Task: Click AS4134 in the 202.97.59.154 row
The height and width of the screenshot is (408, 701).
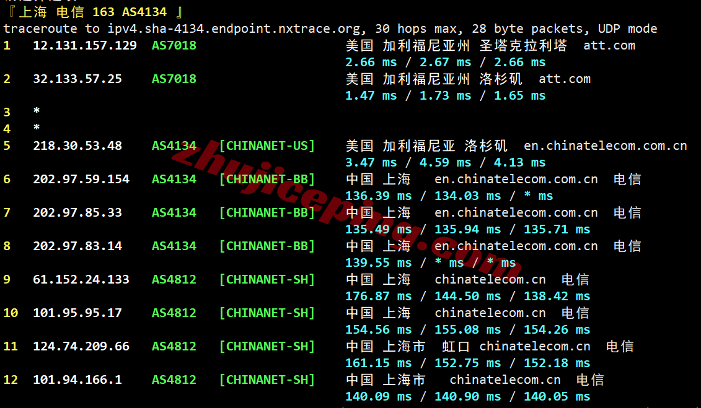Action: (x=174, y=180)
